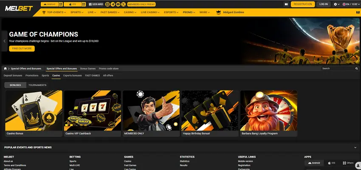The width and height of the screenshot is (361, 170).
Task: Open the X (Twitter) social icon
Action: click(124, 4)
